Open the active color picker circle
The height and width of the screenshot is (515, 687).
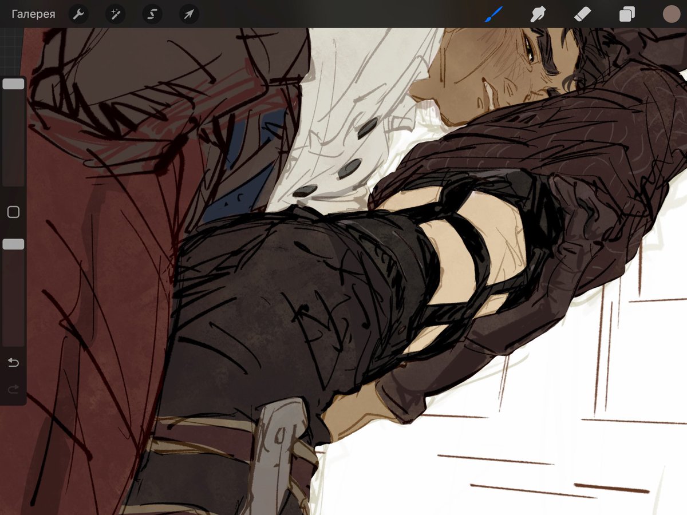tap(671, 14)
